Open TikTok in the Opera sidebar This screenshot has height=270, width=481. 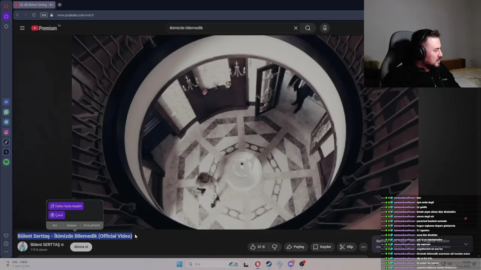(6, 142)
